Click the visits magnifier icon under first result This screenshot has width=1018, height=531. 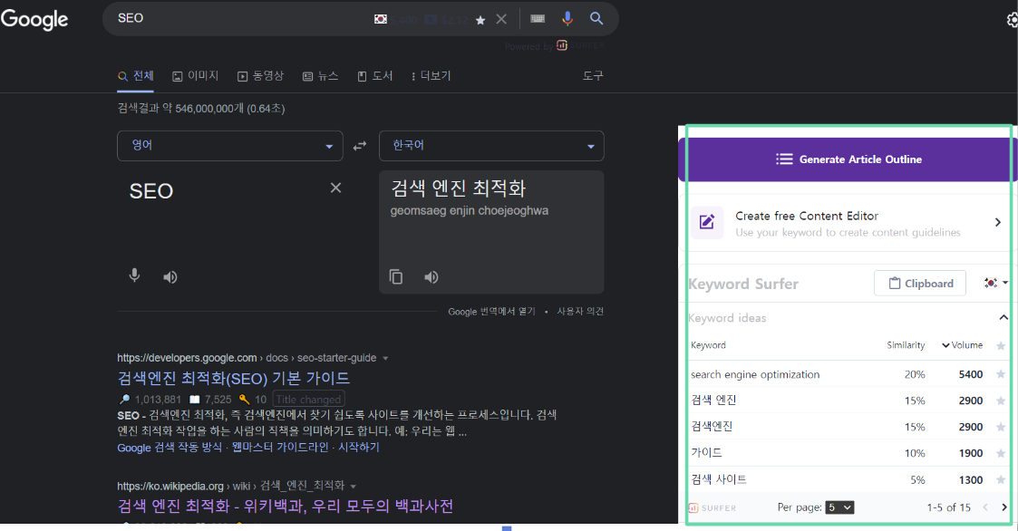[125, 400]
